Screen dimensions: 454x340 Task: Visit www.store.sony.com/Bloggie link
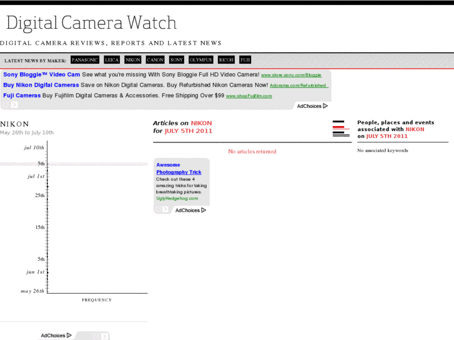(x=291, y=75)
